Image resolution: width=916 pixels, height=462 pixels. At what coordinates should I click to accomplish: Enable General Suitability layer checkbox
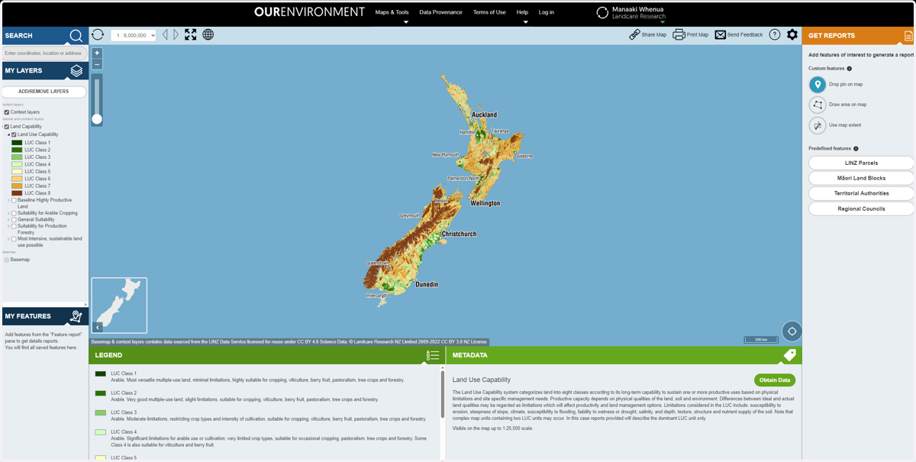(x=14, y=220)
